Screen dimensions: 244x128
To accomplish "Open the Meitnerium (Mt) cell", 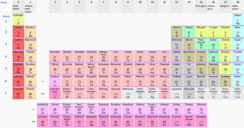I will coord(128,93).
